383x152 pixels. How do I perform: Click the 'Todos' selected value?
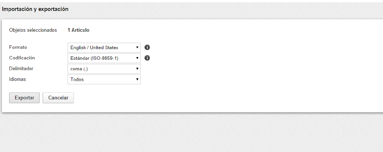click(77, 79)
